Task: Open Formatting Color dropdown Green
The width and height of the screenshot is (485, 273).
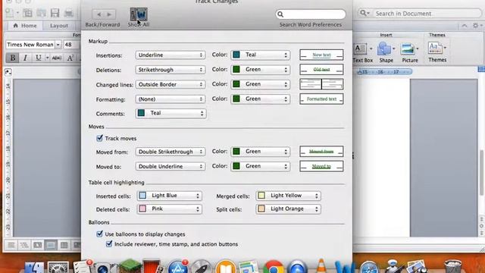Action: point(261,99)
